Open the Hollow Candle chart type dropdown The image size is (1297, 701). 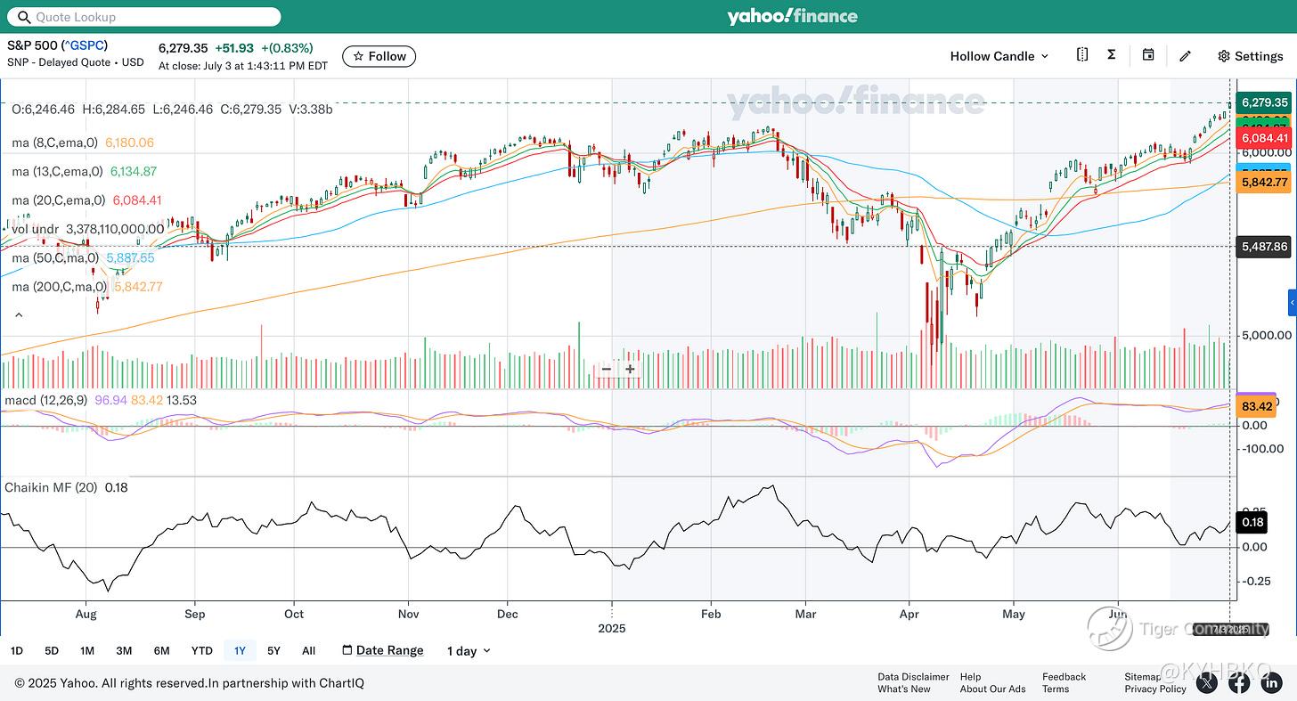(x=999, y=56)
